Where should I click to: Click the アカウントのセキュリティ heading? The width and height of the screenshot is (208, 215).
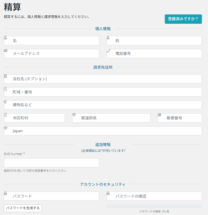tap(103, 184)
